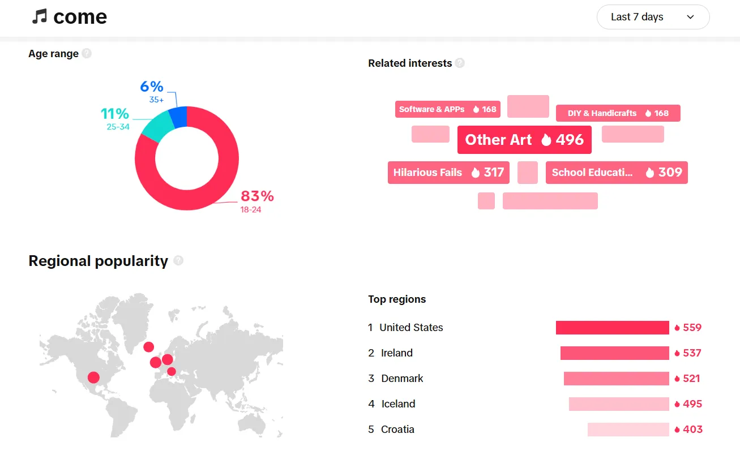Click the United States popularity bar
The height and width of the screenshot is (468, 740).
click(x=612, y=328)
